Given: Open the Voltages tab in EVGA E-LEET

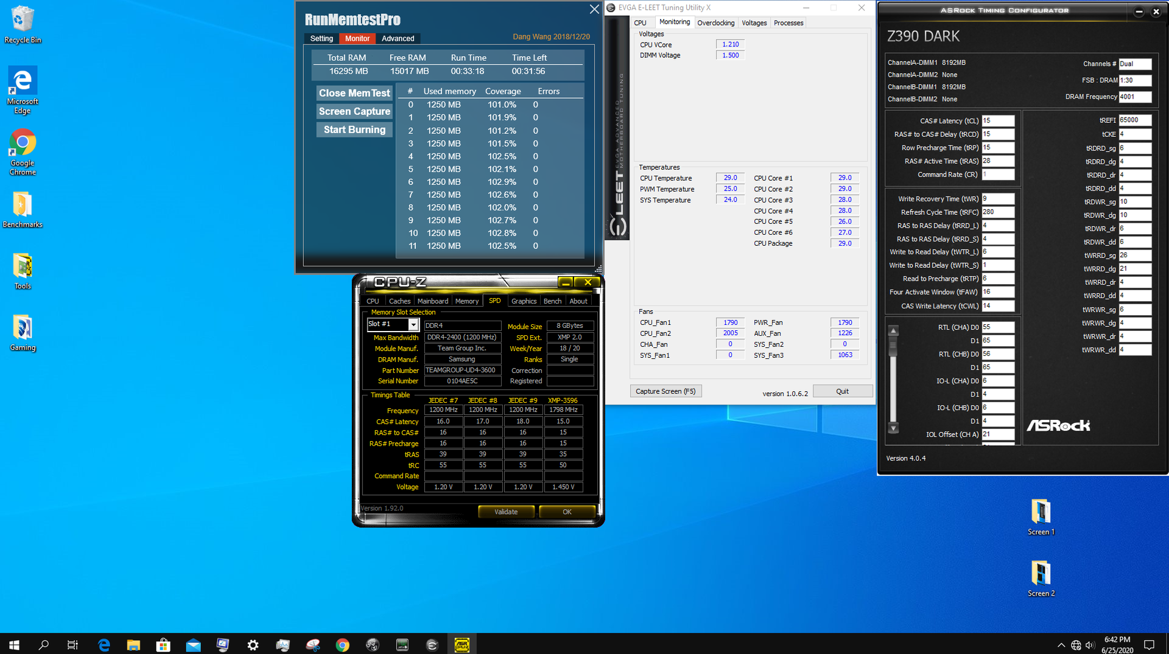Looking at the screenshot, I should pos(754,23).
